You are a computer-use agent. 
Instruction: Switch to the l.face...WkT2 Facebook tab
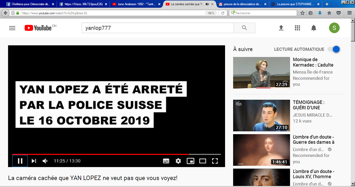point(83,4)
